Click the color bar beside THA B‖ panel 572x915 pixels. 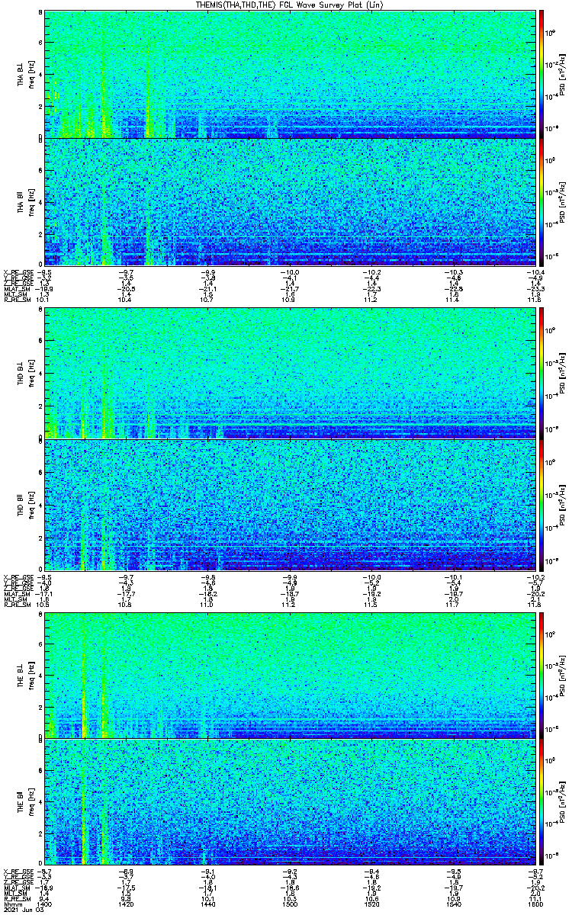tap(542, 202)
